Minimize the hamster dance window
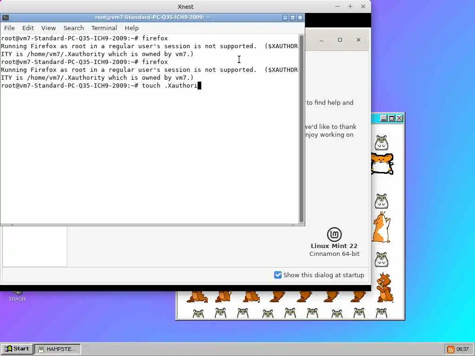 (x=384, y=118)
